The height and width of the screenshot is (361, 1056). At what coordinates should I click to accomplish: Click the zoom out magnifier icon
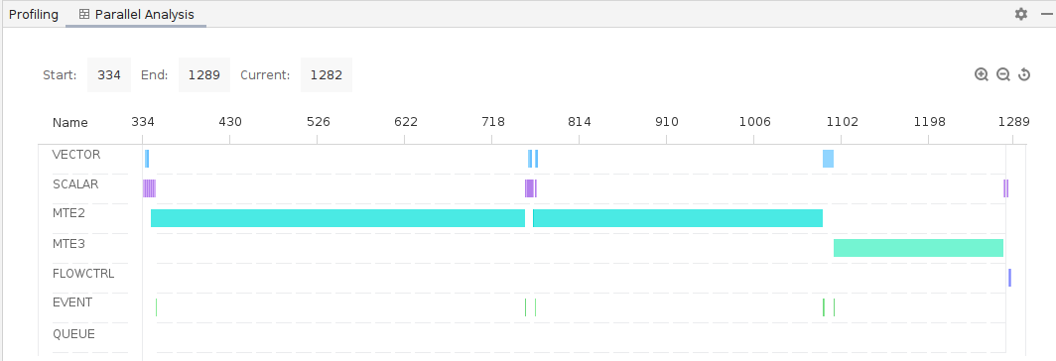[1002, 74]
